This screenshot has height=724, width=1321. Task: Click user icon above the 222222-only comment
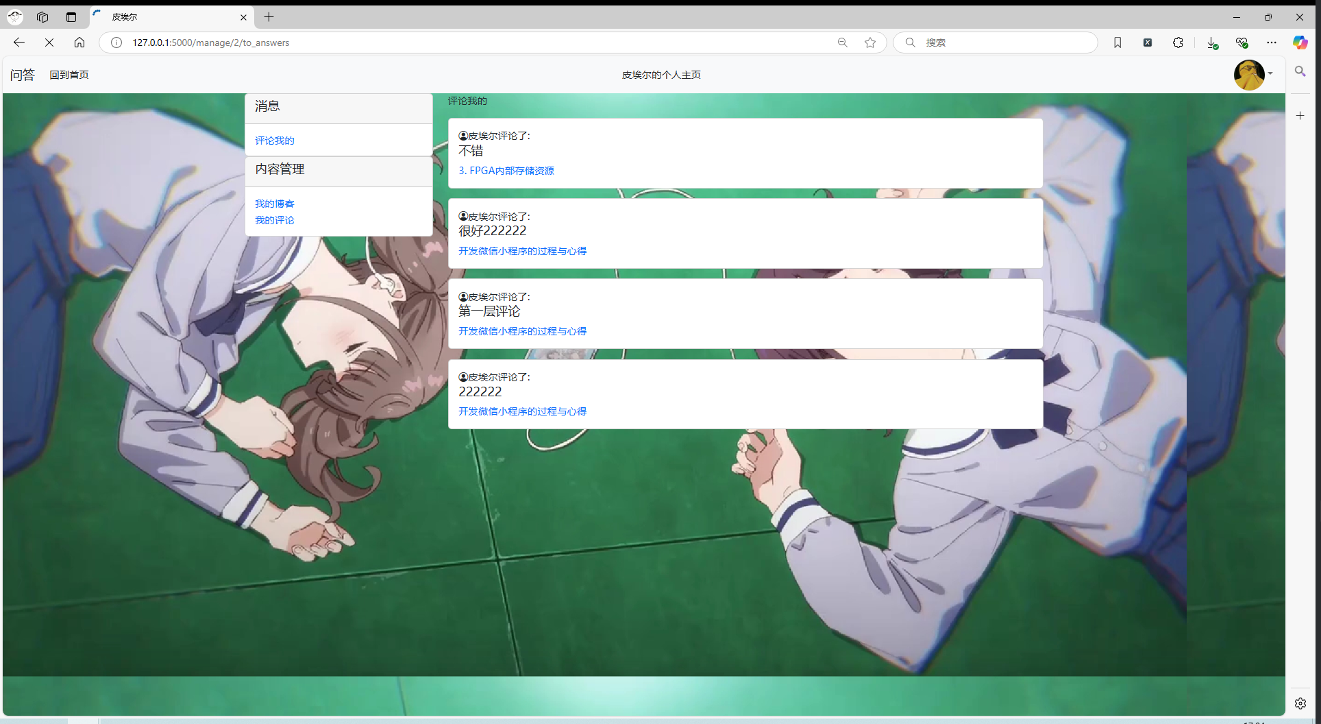[463, 376]
